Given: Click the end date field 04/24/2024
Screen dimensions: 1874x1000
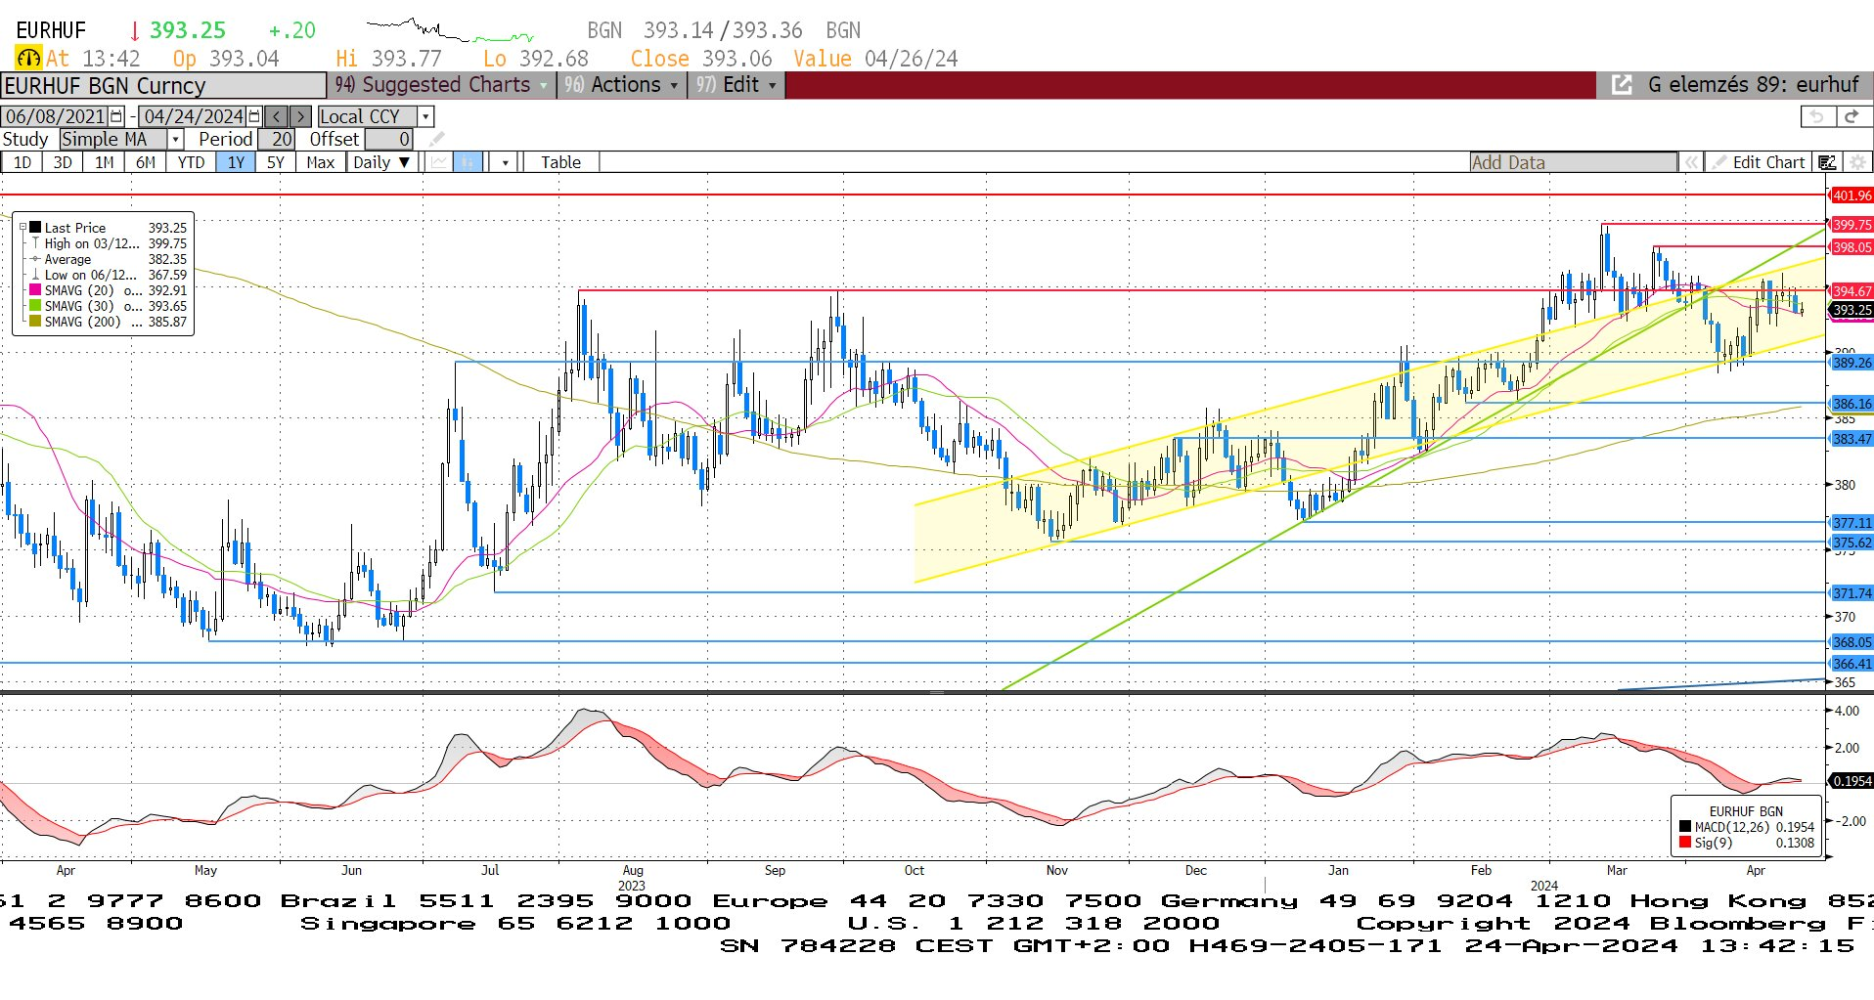Looking at the screenshot, I should click(x=194, y=116).
